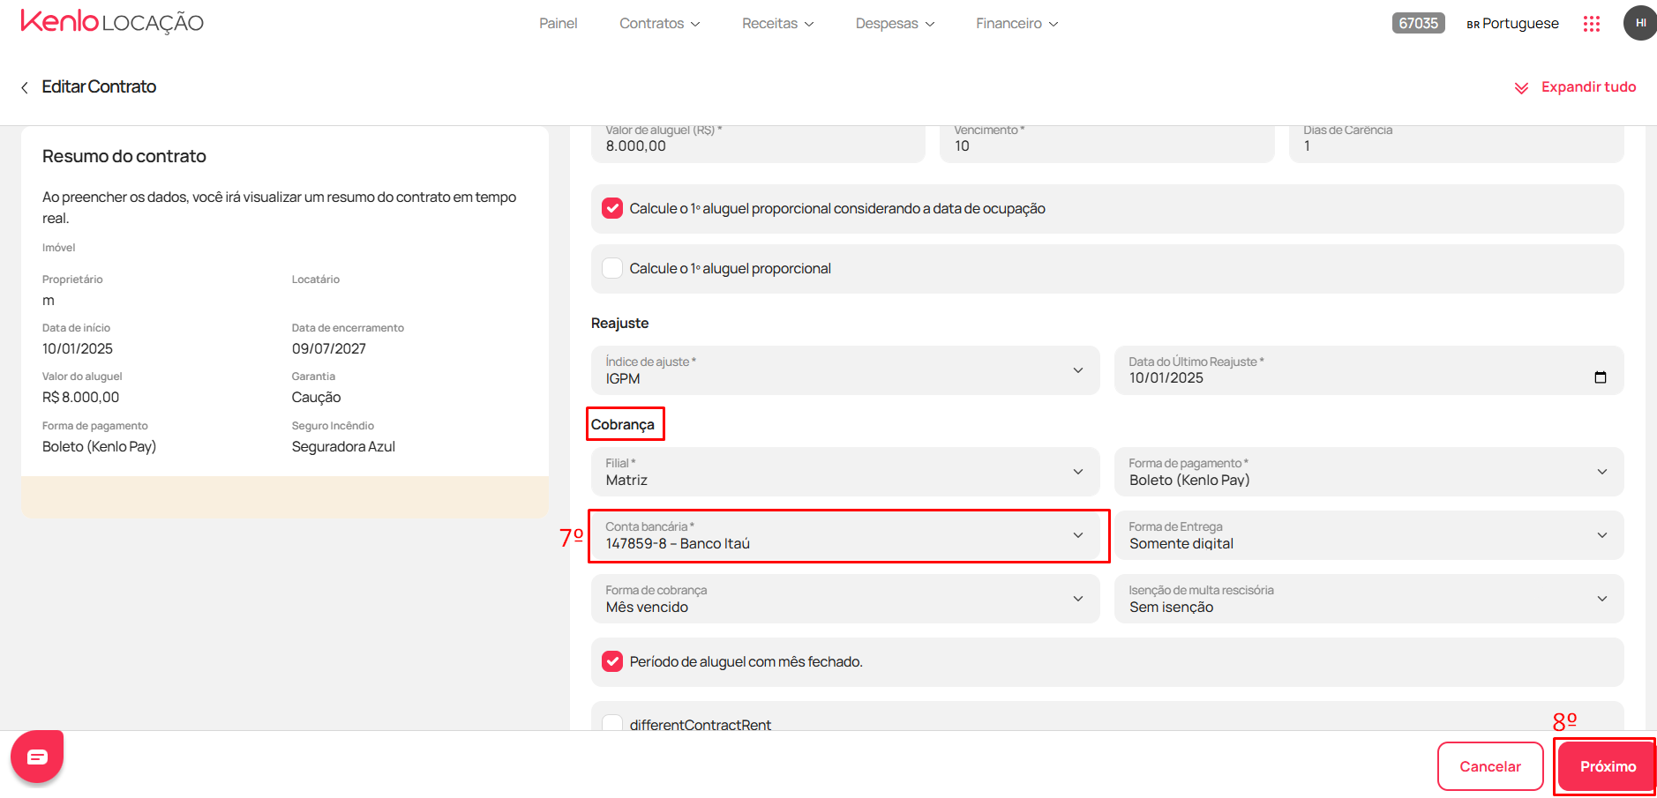Click the closing date 09/07/2027
Image resolution: width=1657 pixels, height=798 pixels.
(329, 348)
